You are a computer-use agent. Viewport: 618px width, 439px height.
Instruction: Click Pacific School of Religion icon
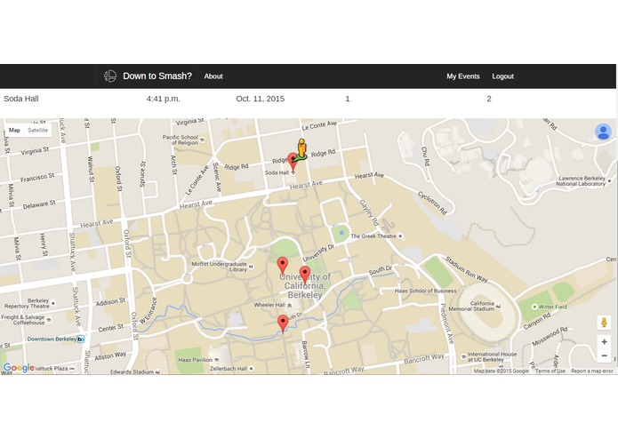coord(202,140)
